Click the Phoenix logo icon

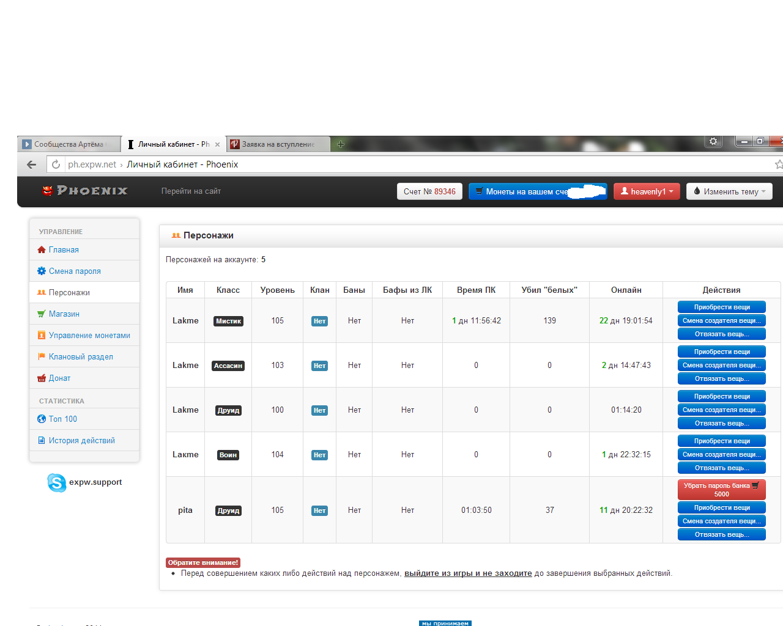48,191
